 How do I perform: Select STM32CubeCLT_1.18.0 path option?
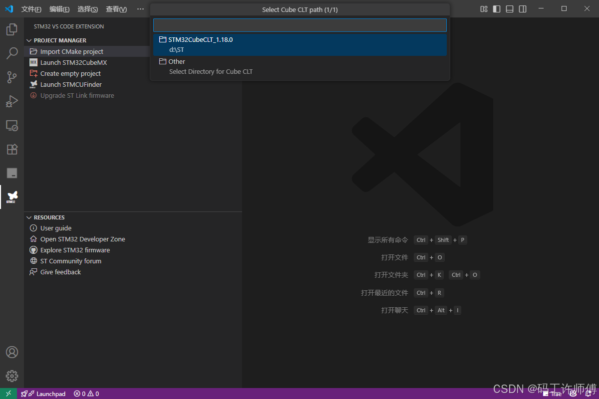(300, 44)
